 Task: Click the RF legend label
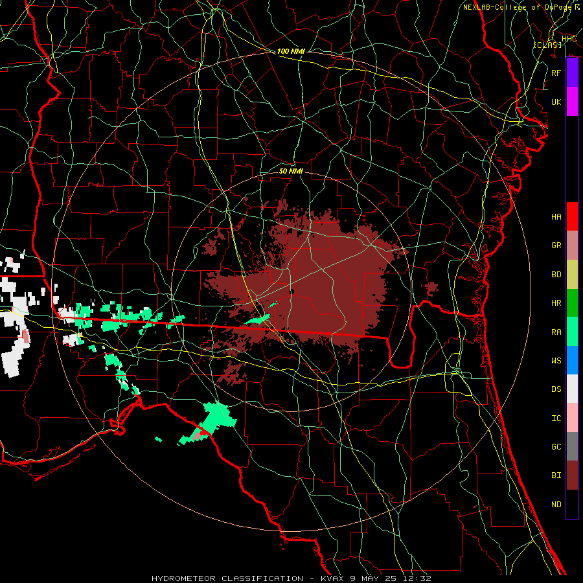[x=556, y=73]
